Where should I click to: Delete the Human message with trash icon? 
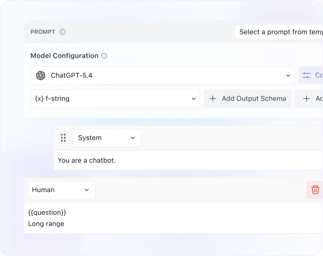(x=315, y=190)
